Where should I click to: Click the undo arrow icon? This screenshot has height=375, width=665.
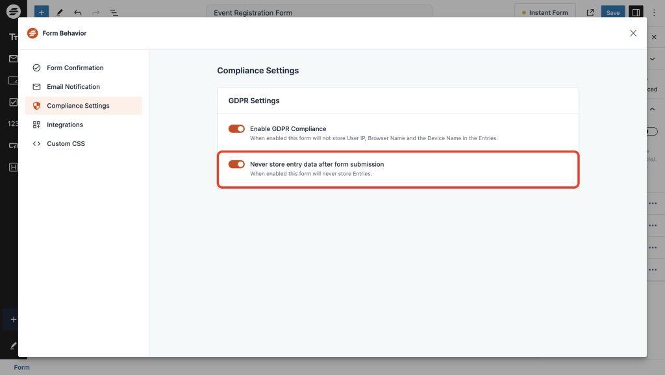click(x=77, y=12)
